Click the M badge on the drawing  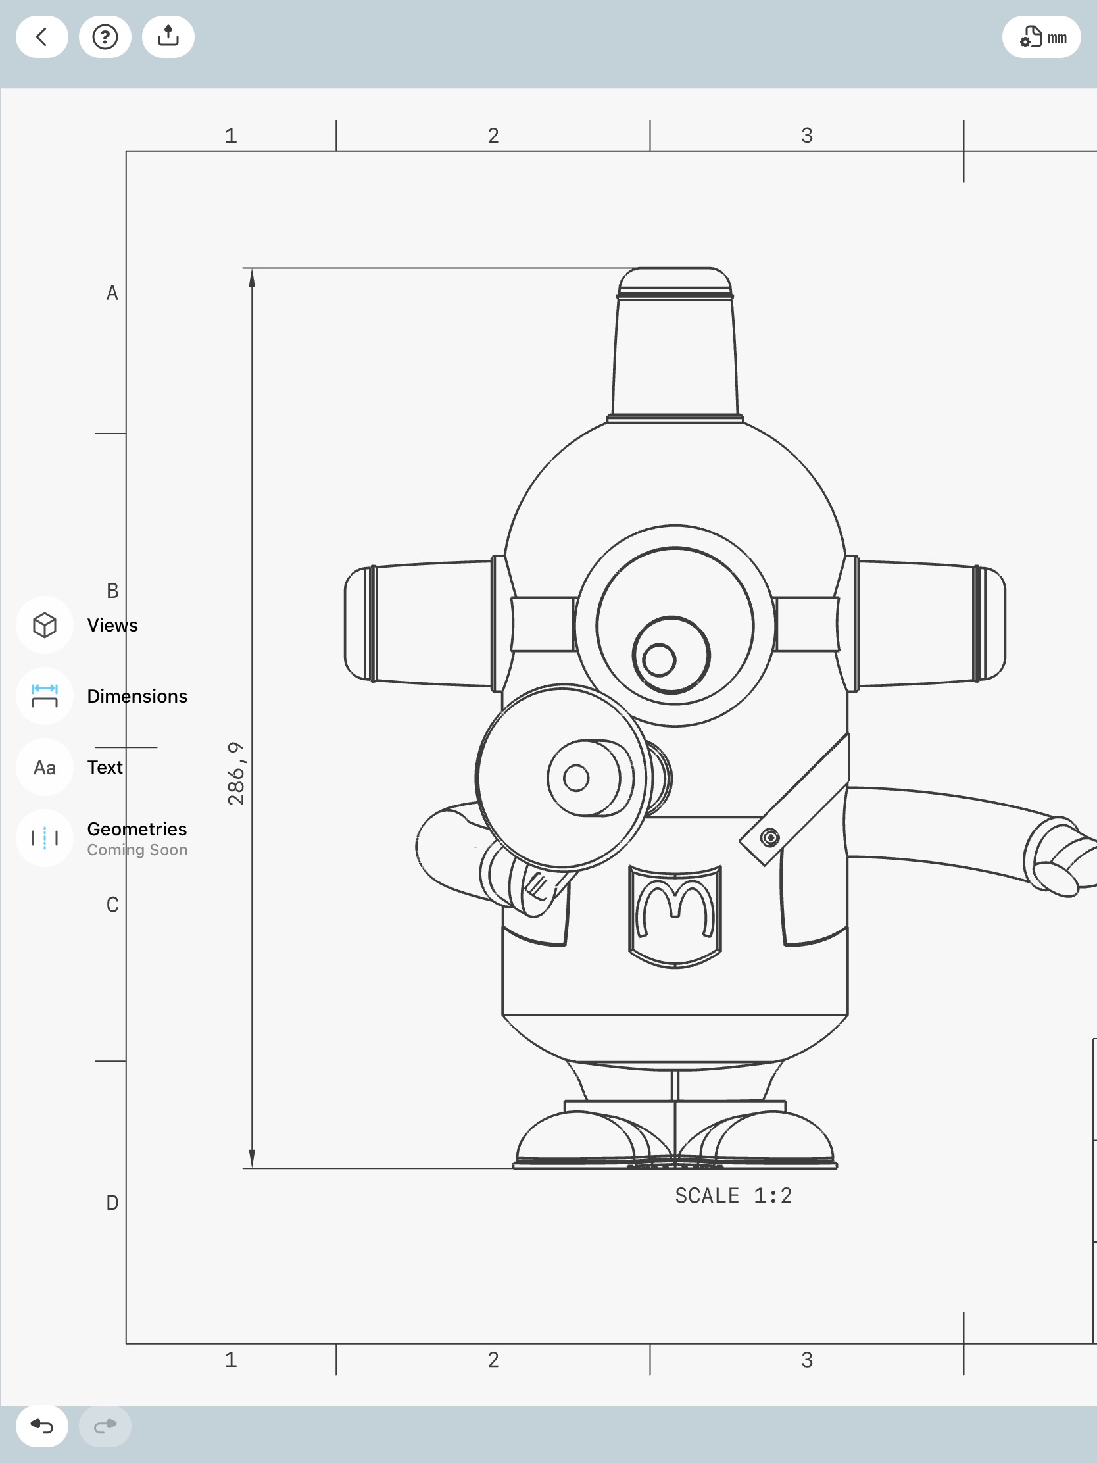(x=675, y=917)
